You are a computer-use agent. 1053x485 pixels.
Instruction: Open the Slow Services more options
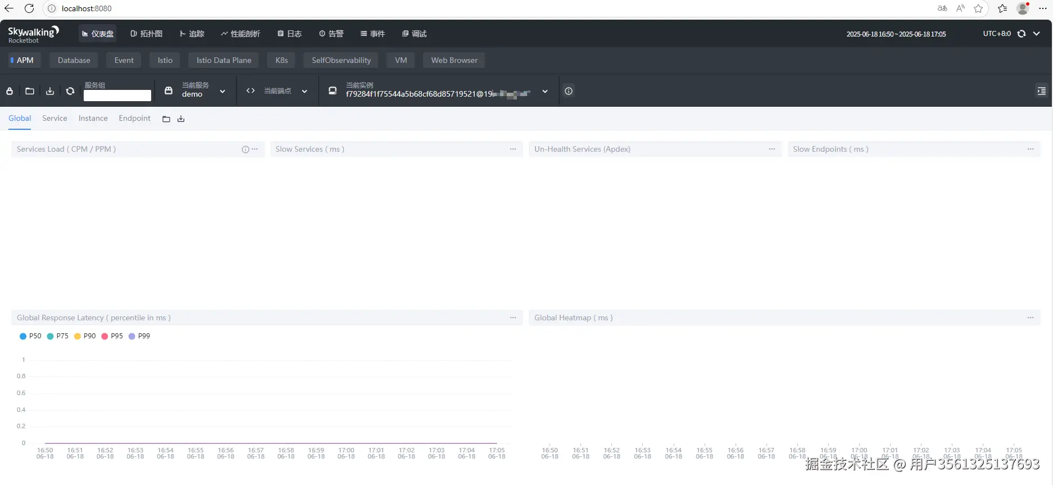pyautogui.click(x=513, y=149)
